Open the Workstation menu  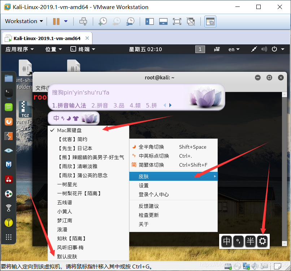pos(24,21)
